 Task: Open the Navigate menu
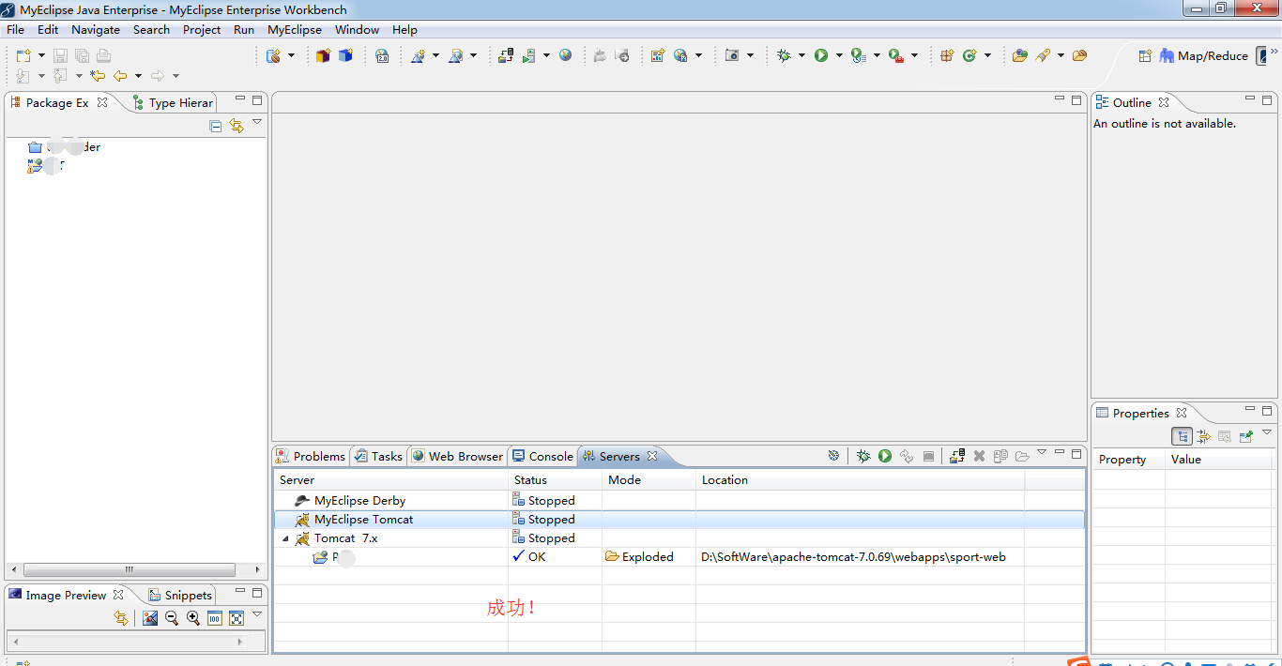pyautogui.click(x=96, y=29)
